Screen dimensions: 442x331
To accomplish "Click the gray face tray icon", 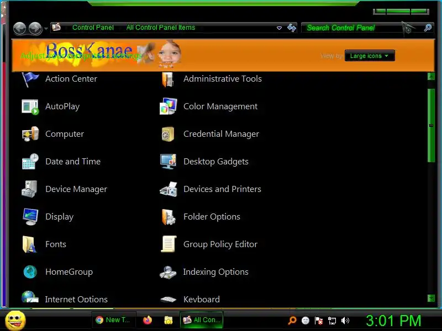I will pos(306,321).
